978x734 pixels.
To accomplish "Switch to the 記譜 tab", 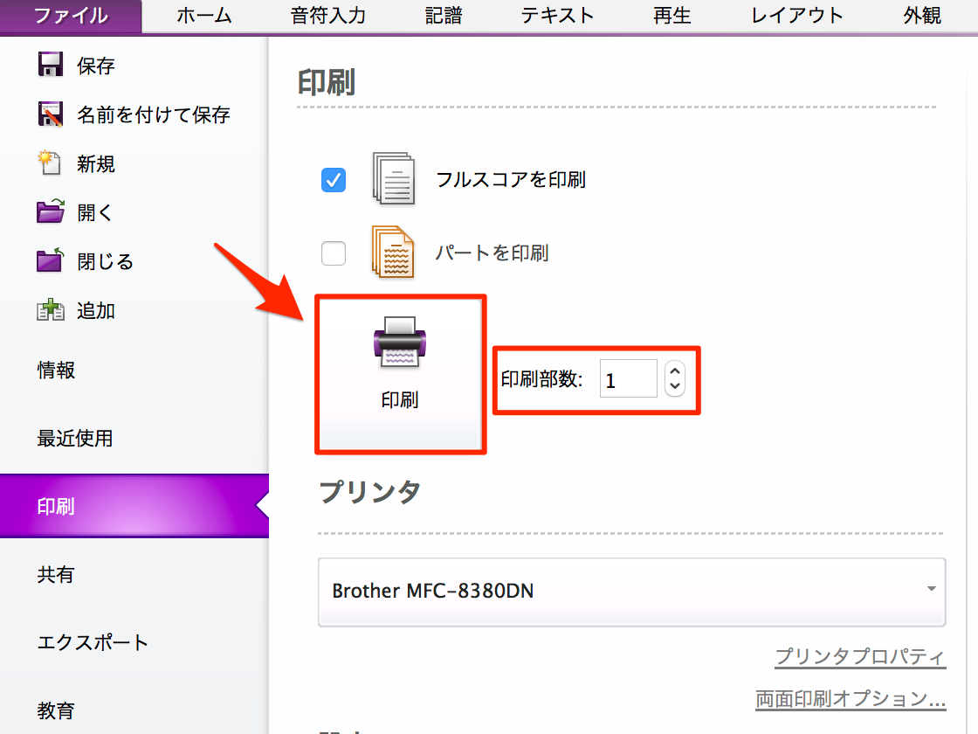I will tap(444, 16).
